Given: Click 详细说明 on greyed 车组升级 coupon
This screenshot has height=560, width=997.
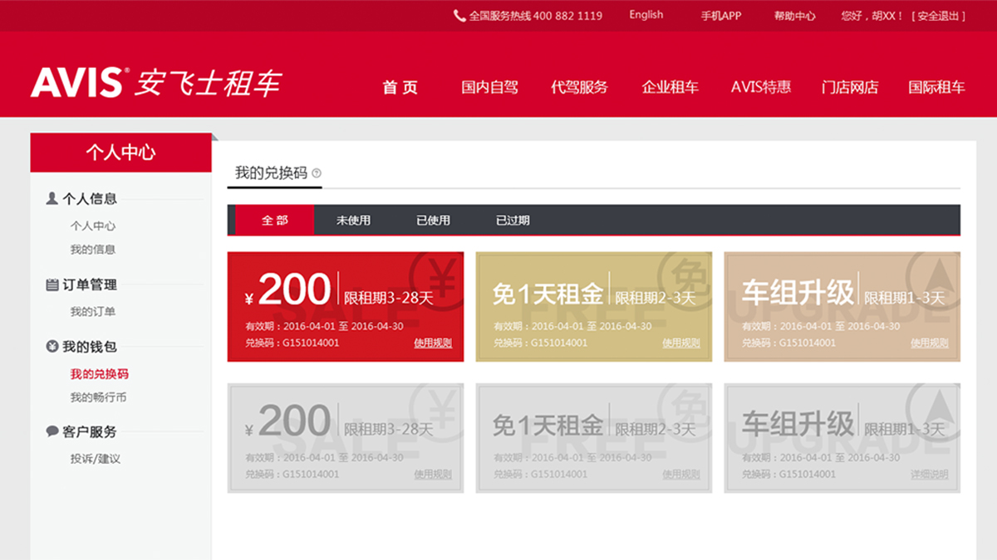Looking at the screenshot, I should coord(929,475).
